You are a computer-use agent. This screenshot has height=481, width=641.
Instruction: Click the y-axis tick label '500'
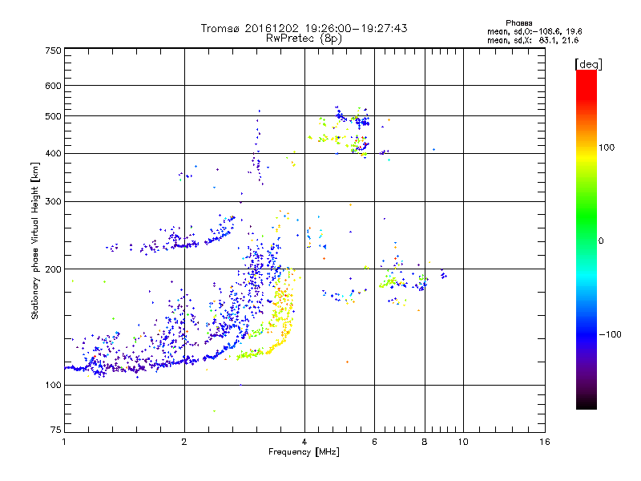53,116
